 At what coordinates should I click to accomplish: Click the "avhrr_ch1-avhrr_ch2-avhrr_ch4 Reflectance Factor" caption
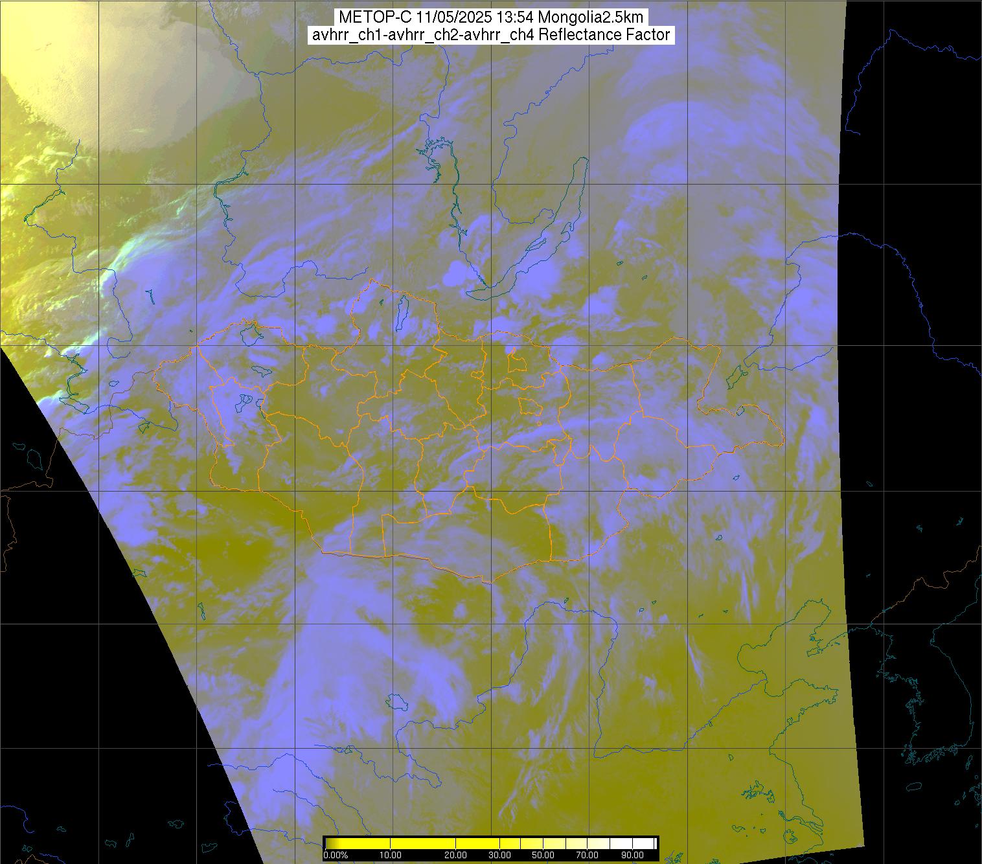[x=492, y=35]
